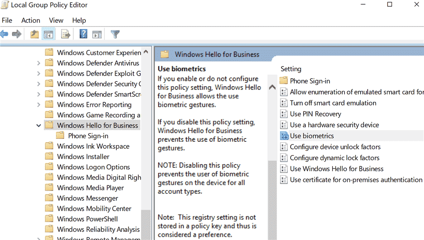This screenshot has width=424, height=240.
Task: Select Phone Sign-in under Windows Hello tree
Action: [x=88, y=136]
